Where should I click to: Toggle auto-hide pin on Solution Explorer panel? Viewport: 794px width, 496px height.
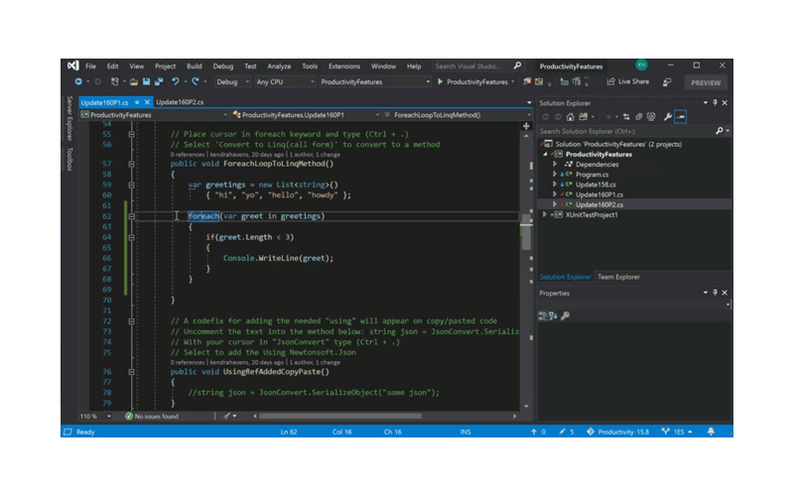point(715,103)
